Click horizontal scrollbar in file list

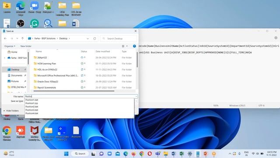pyautogui.click(x=74, y=91)
